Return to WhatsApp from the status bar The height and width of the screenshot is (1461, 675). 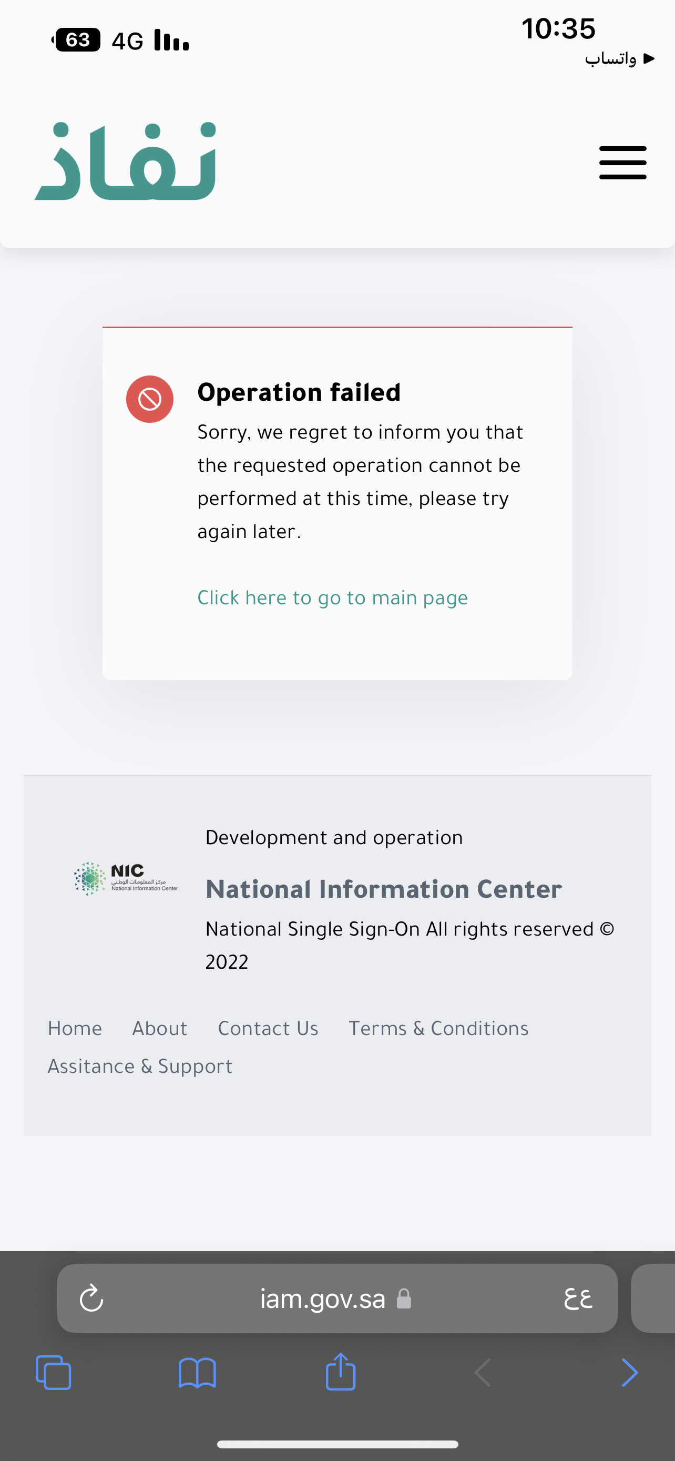[x=620, y=58]
